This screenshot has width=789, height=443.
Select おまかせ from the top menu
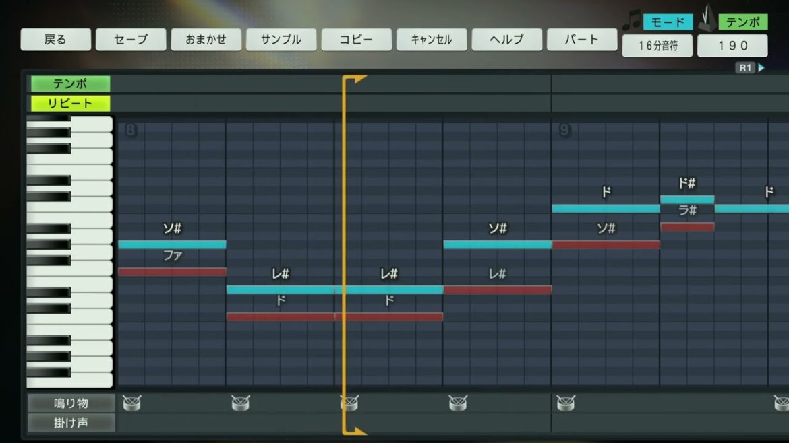click(206, 39)
